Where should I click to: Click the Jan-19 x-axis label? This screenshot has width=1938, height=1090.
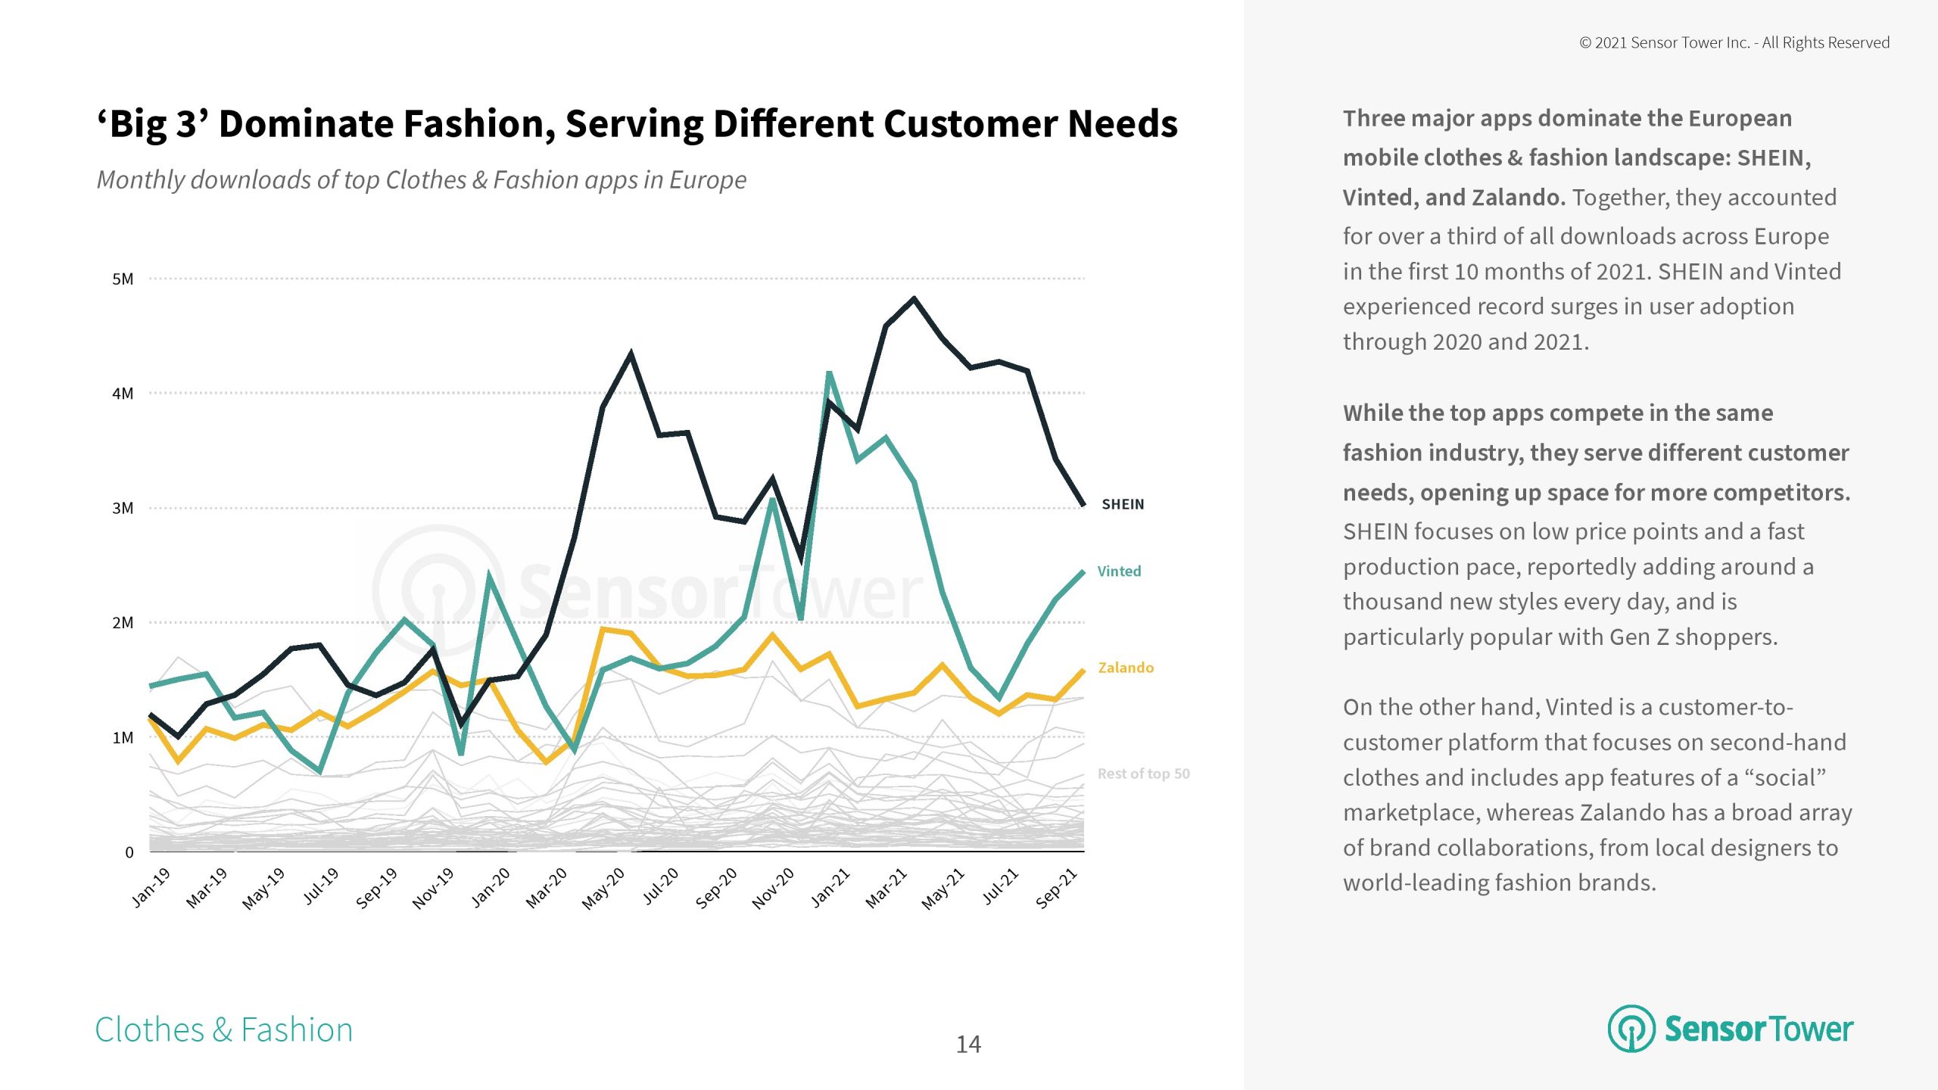[x=151, y=887]
